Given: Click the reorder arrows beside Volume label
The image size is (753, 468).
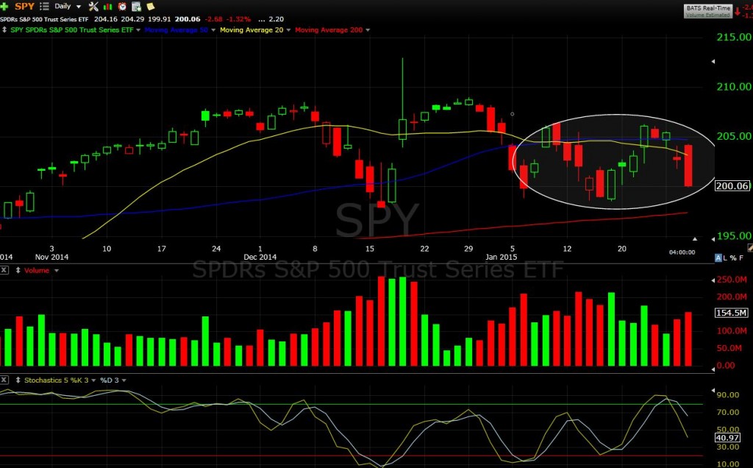Looking at the screenshot, I should click(x=18, y=271).
